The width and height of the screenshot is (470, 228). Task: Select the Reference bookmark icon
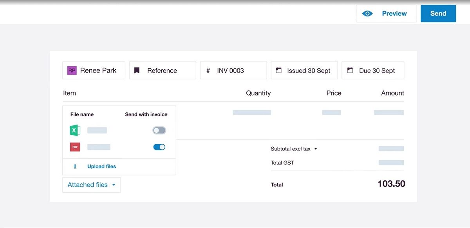[x=137, y=70]
